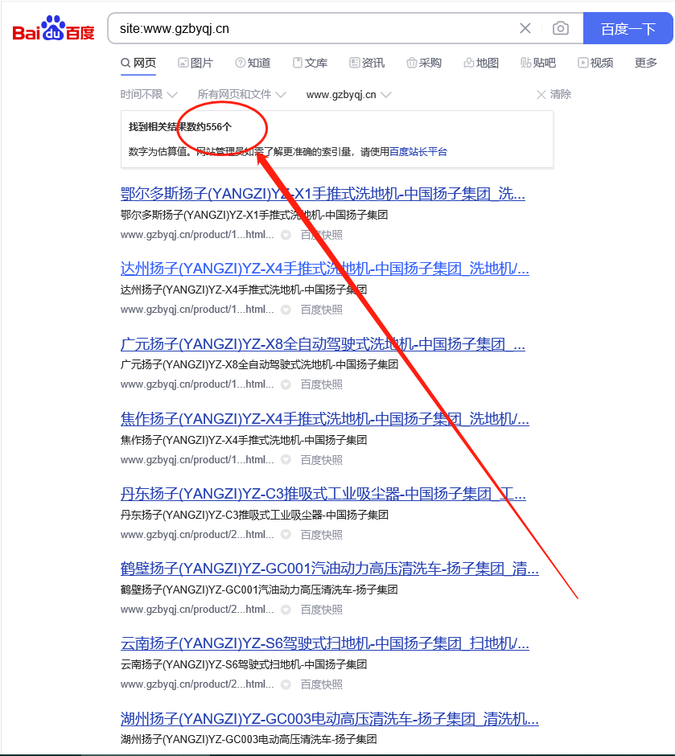Screen dimensions: 675x756
Task: Expand the 时间不限 time filter
Action: 149,95
